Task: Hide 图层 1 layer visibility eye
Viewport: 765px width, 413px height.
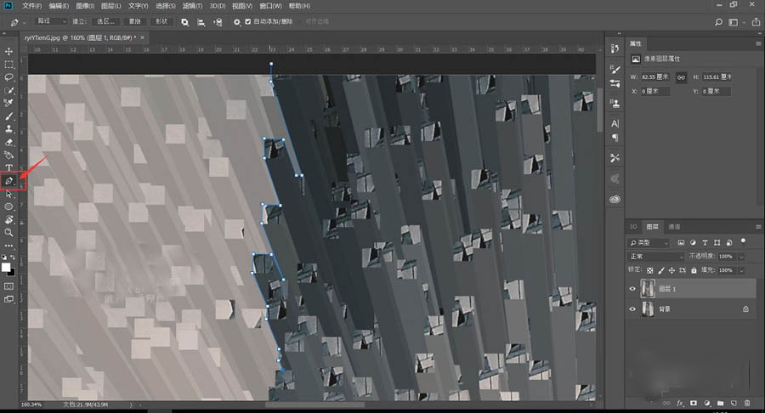Action: 632,289
